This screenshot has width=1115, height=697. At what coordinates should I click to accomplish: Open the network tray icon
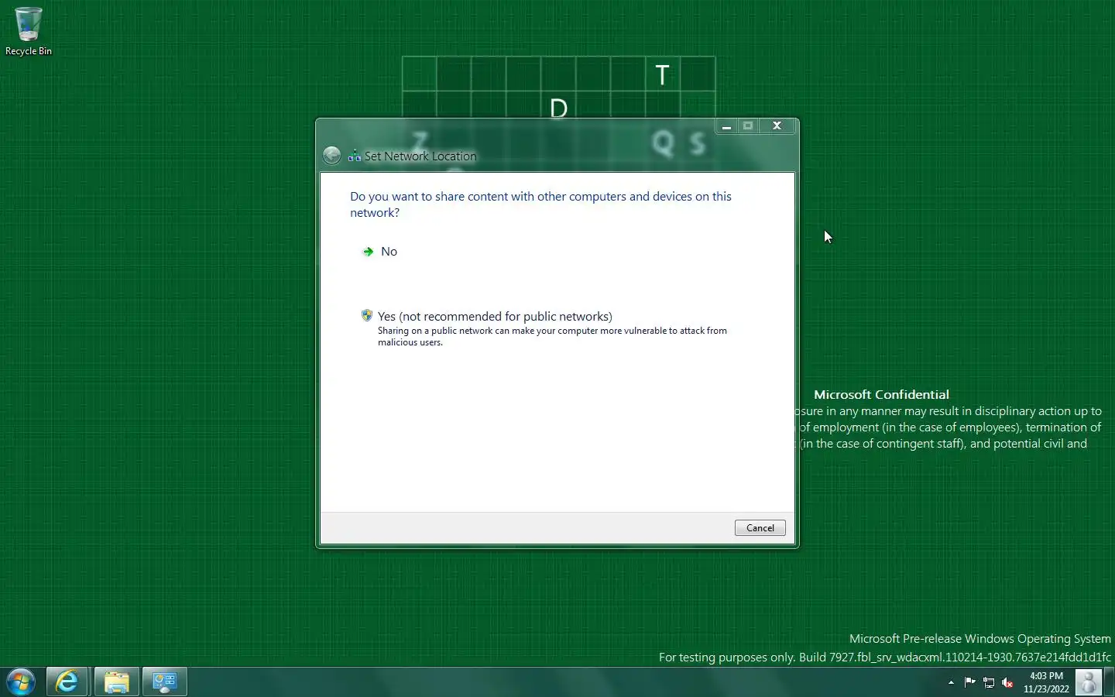tap(989, 682)
